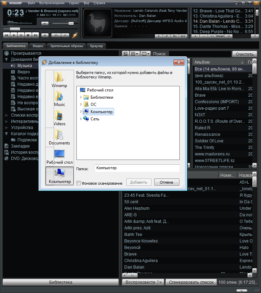261x293 pixels.
Task: Stop playback with the Stop button
Action: tap(28, 35)
